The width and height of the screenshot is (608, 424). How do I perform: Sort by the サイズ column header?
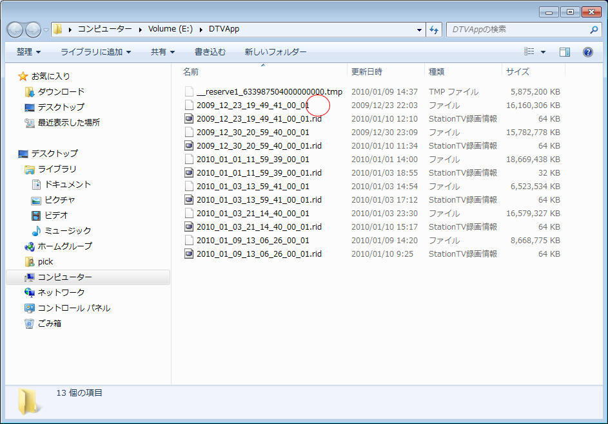click(517, 71)
